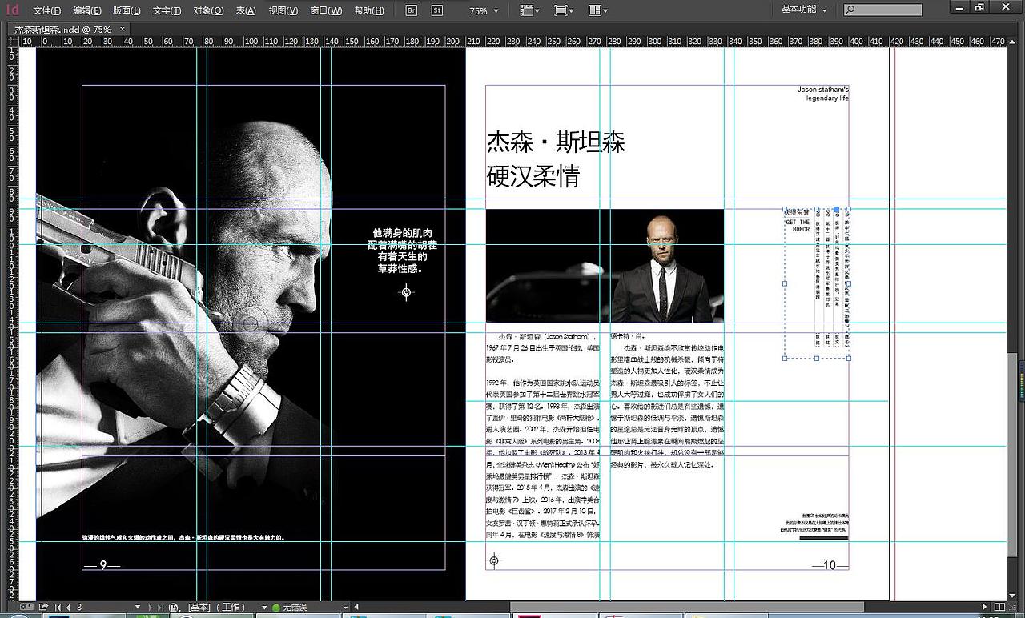Restore the application window

[x=979, y=6]
